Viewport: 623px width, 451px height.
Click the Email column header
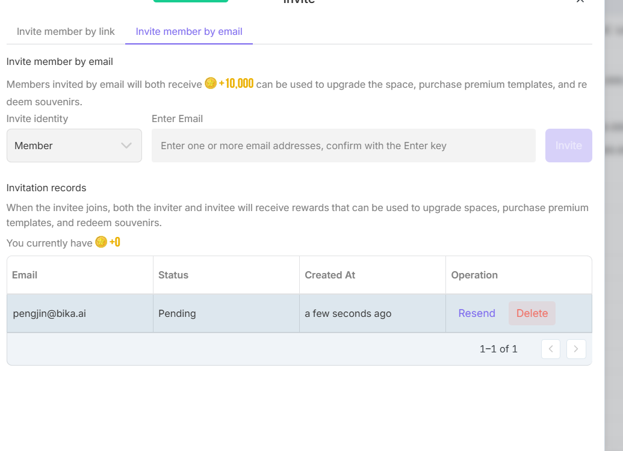(x=25, y=275)
